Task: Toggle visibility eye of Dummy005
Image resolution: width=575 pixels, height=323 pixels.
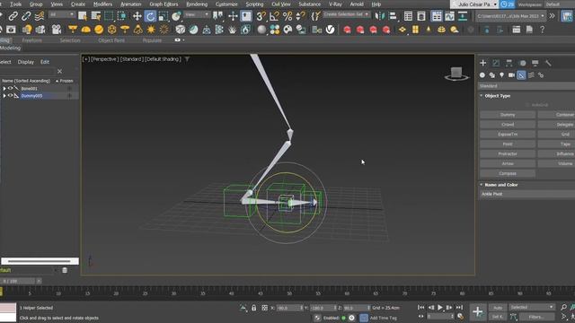Action: (x=10, y=96)
